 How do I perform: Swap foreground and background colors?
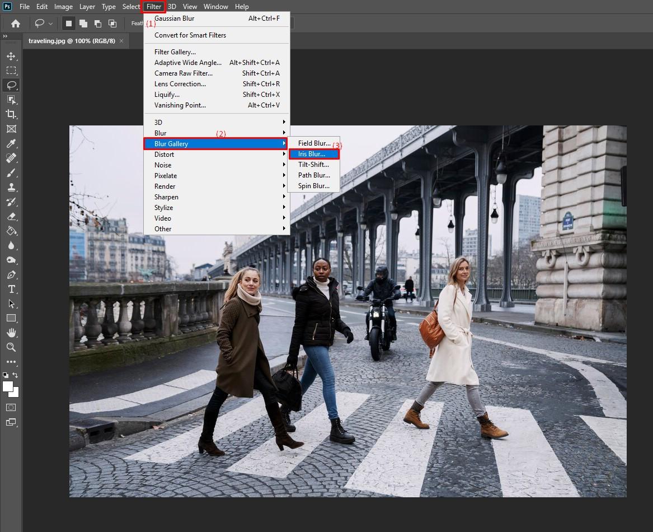pyautogui.click(x=16, y=375)
